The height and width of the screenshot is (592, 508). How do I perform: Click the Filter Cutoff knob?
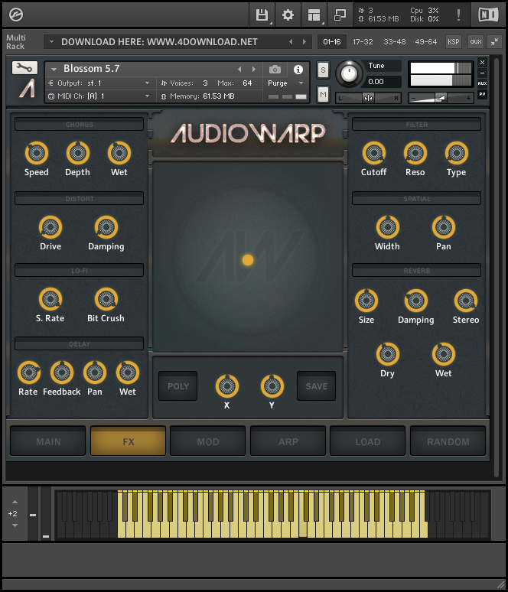[374, 153]
